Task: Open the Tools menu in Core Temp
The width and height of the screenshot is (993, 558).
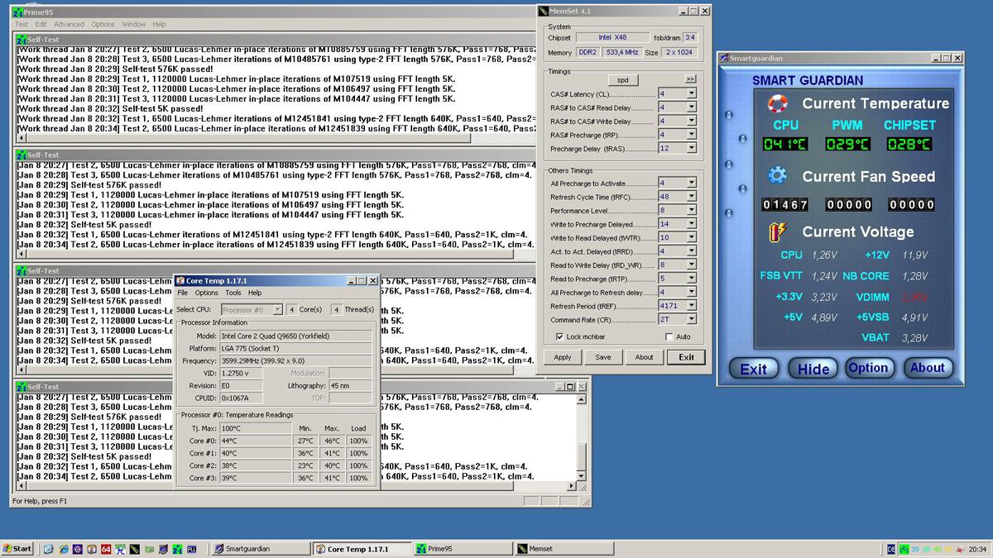Action: click(x=233, y=293)
